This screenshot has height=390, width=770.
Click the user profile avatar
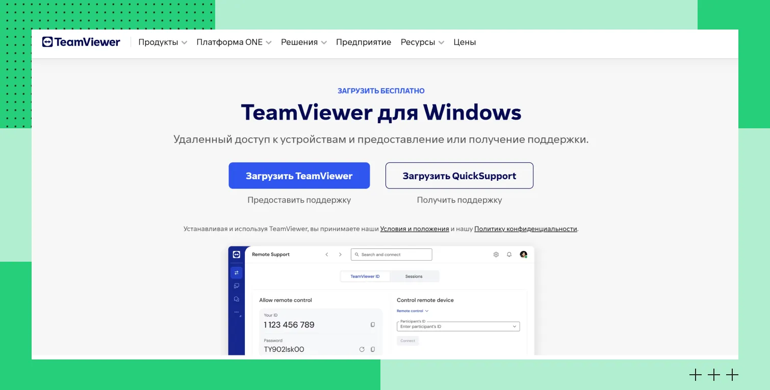tap(523, 255)
